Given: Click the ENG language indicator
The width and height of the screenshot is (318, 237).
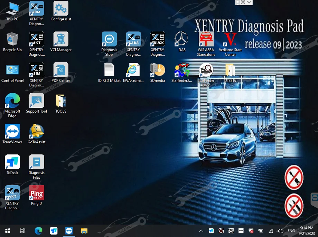Looking at the screenshot, I should coord(291,231).
